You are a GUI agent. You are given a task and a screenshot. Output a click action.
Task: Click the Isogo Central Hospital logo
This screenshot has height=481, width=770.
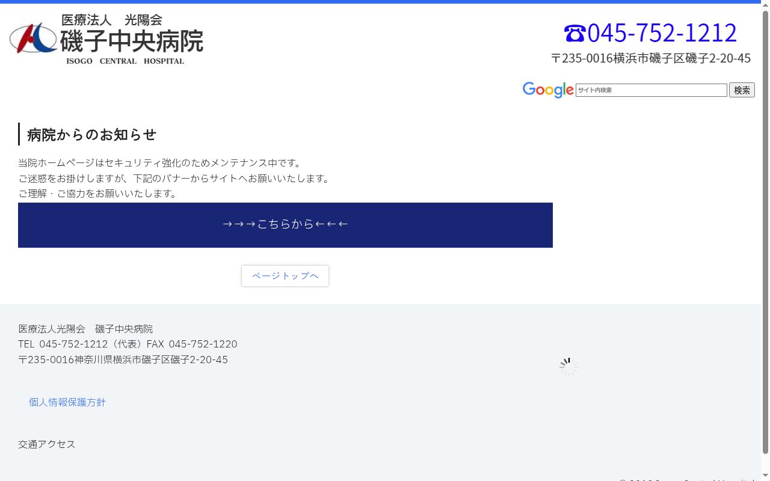[106, 39]
